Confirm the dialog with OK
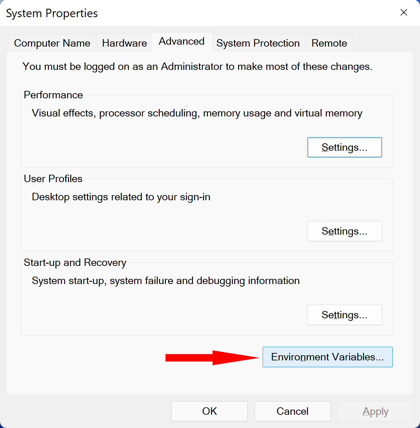 (209, 411)
